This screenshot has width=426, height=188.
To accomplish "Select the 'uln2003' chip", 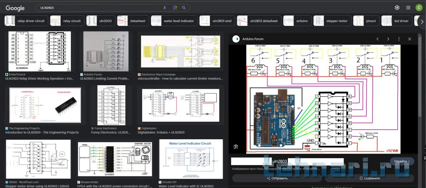I will [101, 21].
